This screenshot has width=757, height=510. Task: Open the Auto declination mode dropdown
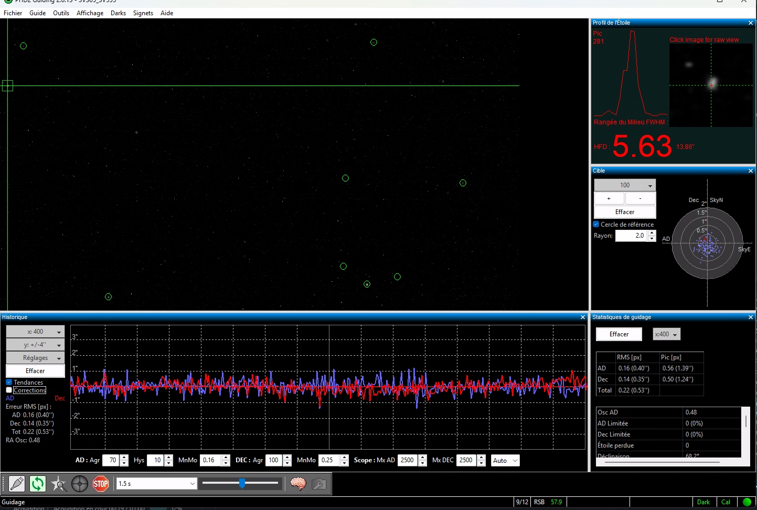(x=505, y=461)
